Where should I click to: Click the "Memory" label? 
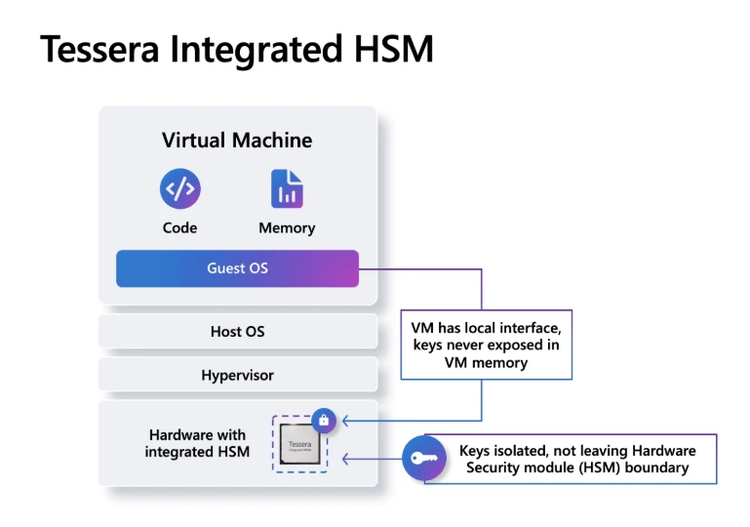[x=287, y=227]
